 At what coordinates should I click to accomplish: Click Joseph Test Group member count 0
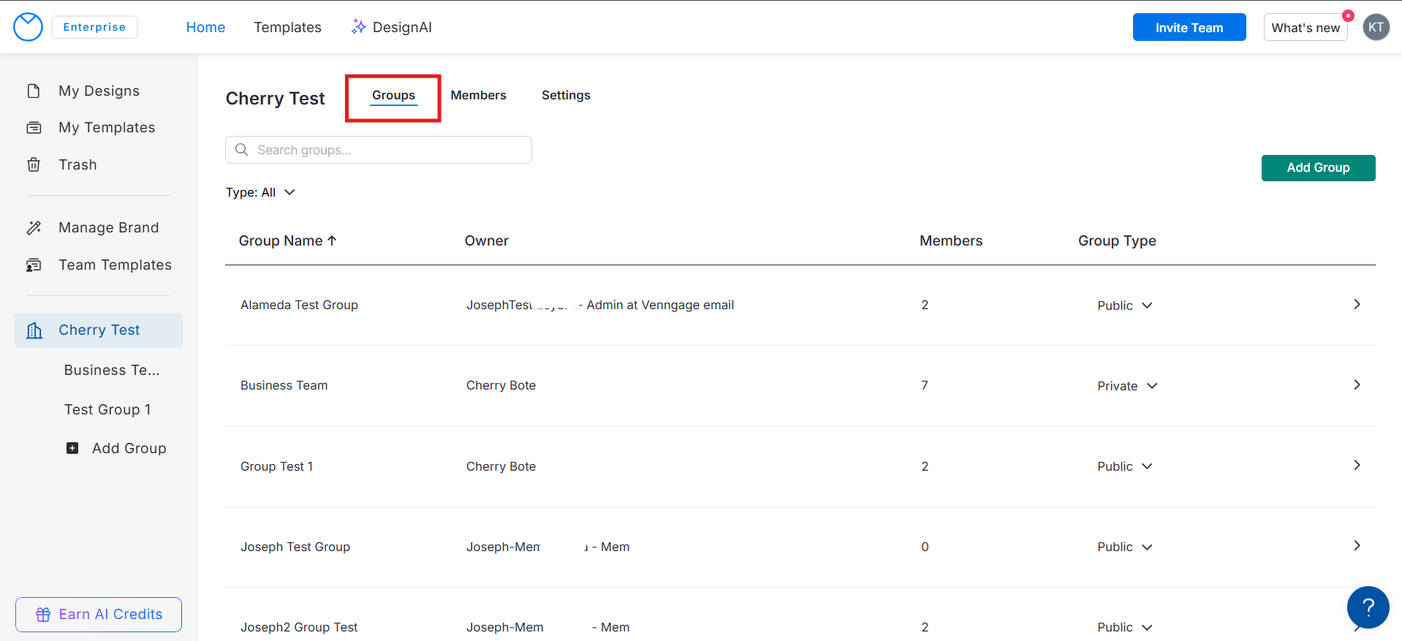(x=925, y=547)
